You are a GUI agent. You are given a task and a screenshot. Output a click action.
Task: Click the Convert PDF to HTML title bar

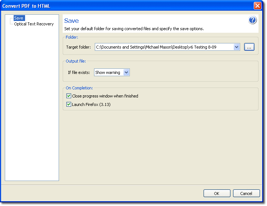point(111,6)
